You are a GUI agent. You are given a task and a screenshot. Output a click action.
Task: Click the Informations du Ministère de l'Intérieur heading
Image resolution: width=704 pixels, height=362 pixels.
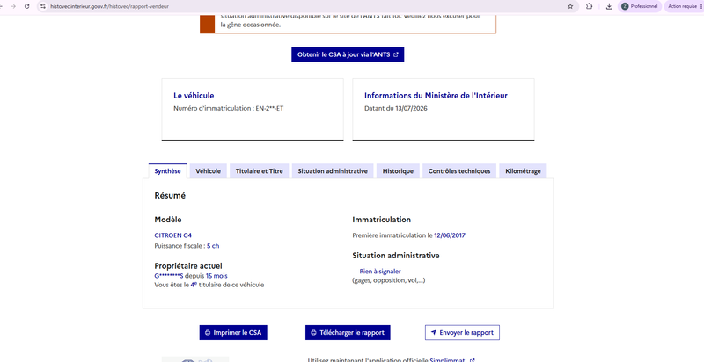[x=436, y=96]
